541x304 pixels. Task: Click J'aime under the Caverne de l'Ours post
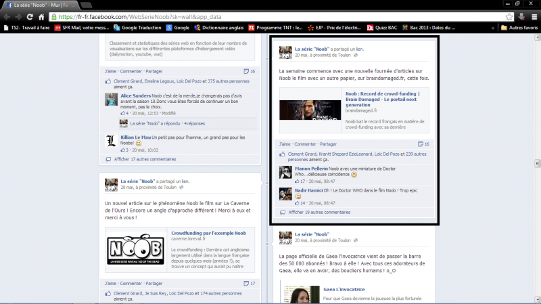110,283
